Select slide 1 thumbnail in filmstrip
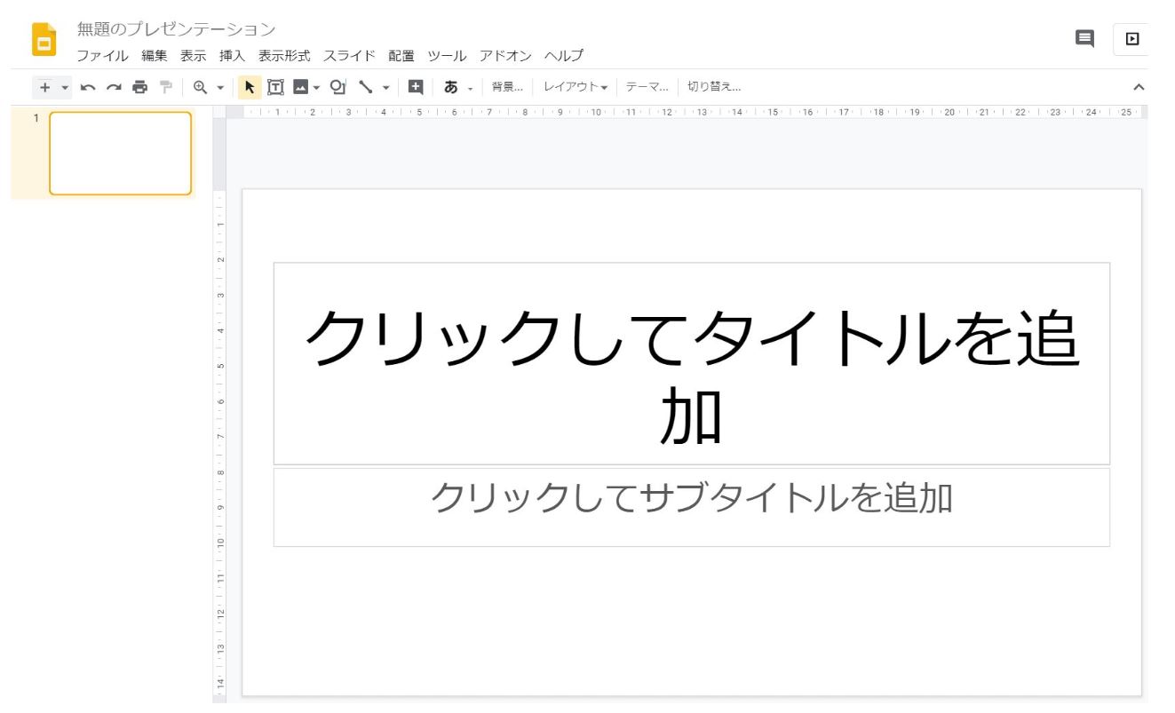This screenshot has height=713, width=1175. click(x=120, y=153)
